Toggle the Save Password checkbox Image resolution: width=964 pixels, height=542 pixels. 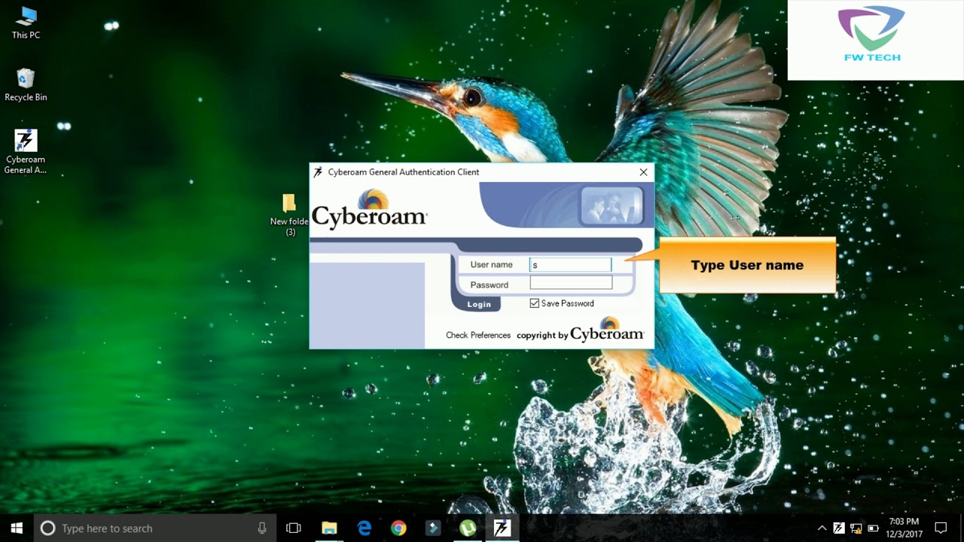pos(535,303)
